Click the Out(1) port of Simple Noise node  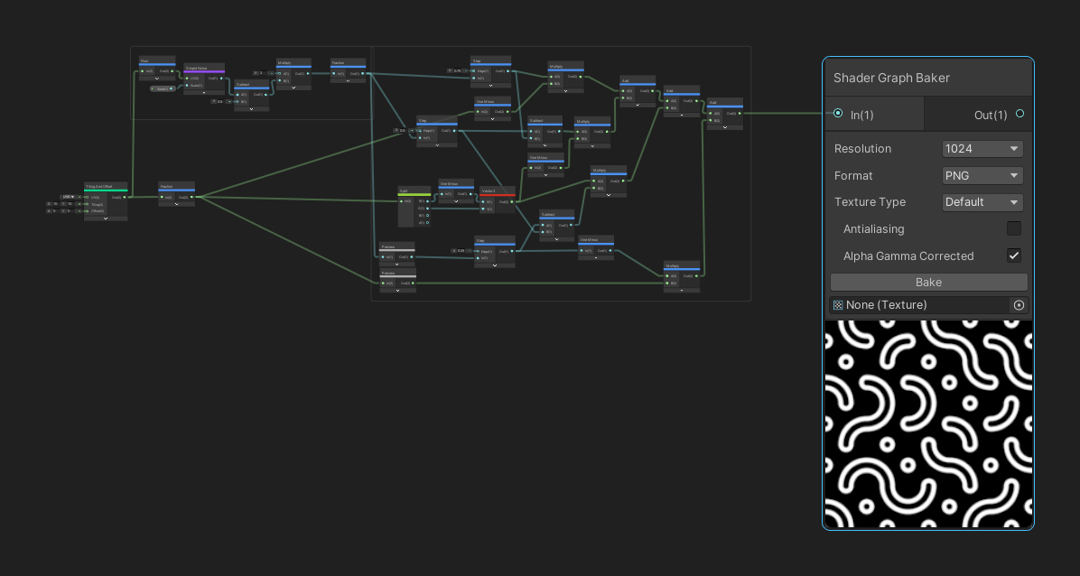(222, 79)
